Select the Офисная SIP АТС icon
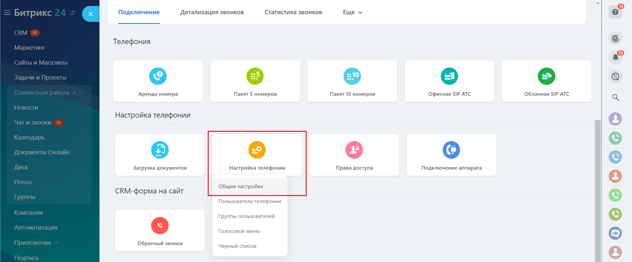 coord(449,76)
